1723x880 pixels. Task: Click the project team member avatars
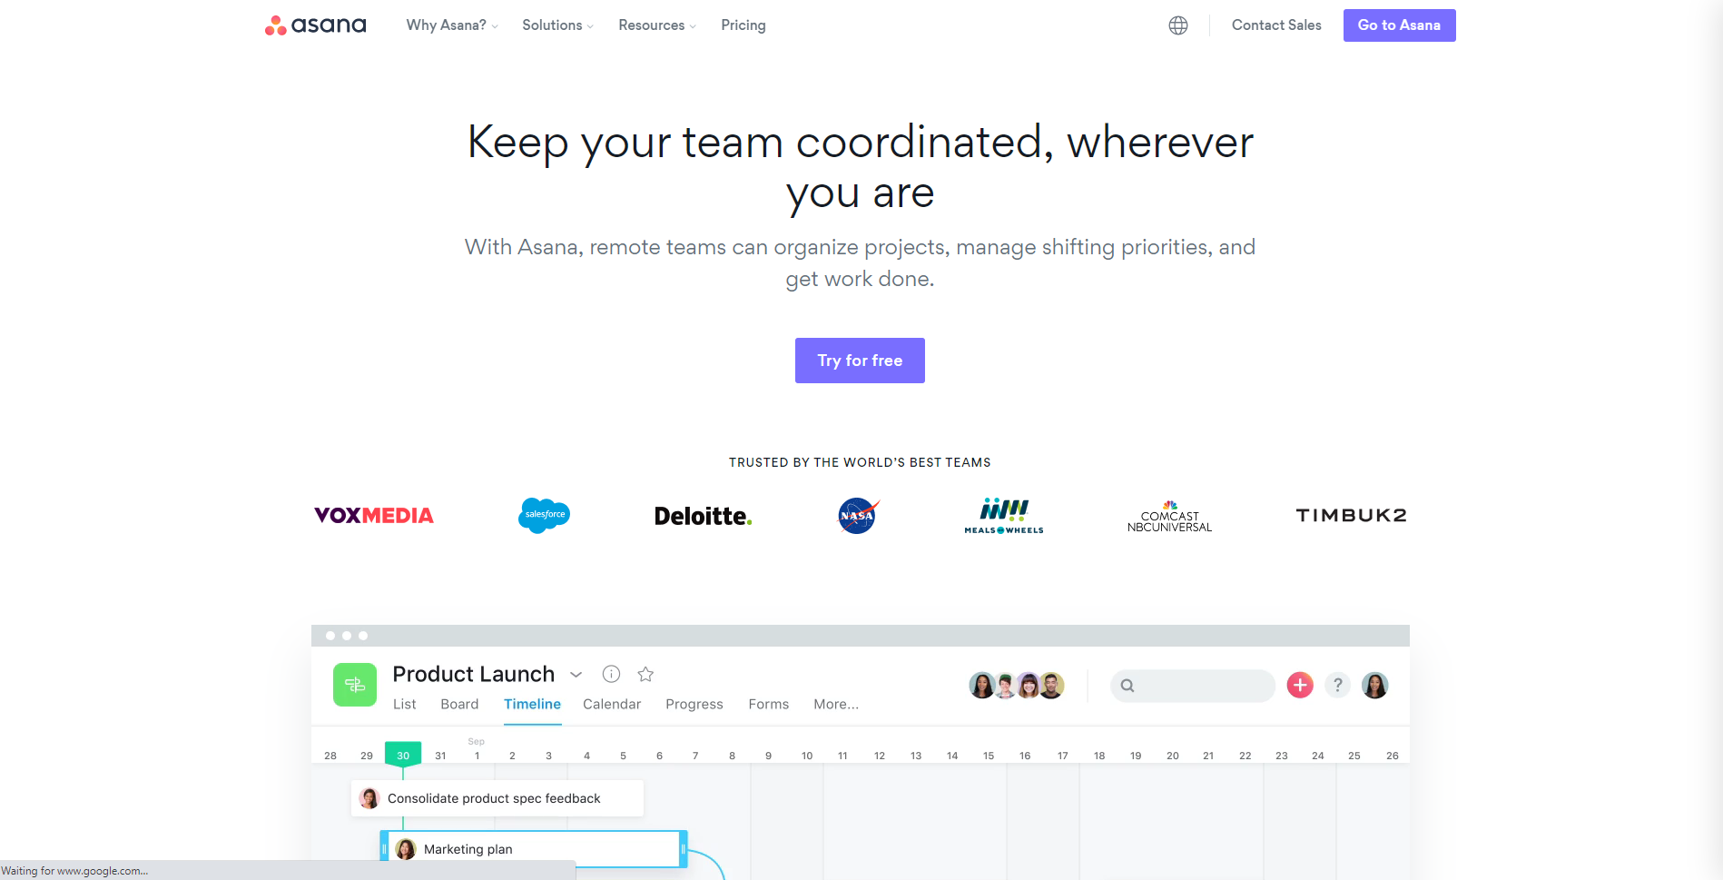click(1017, 685)
